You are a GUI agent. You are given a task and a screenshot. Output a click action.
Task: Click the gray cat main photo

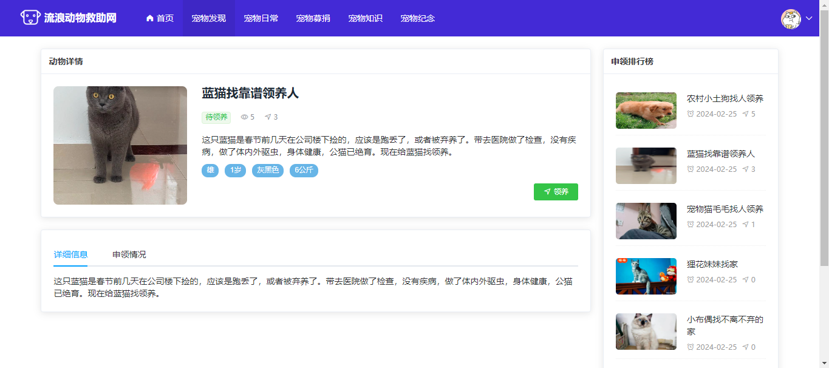[120, 145]
